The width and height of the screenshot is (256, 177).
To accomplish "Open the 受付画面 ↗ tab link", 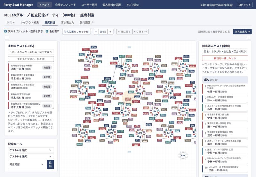I will tap(86, 22).
